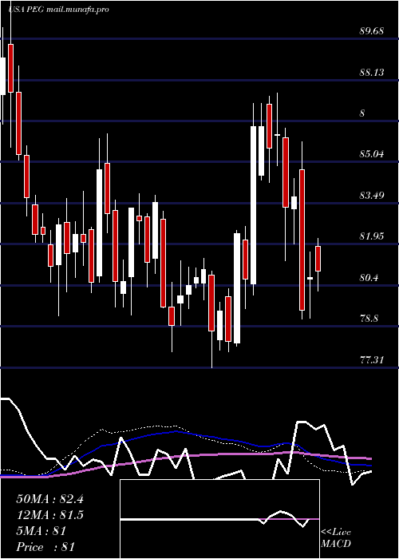Screen dimensions: 399x559
Task: Click the USA PEG mail.munafa.pro title
Action: [58, 10]
